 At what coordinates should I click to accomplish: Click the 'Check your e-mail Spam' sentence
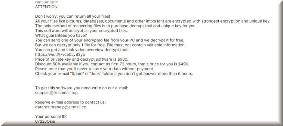coord(114,73)
